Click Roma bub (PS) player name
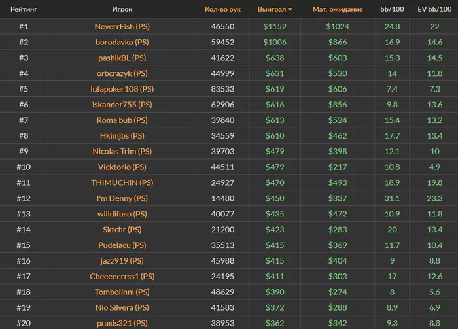 [x=122, y=120]
